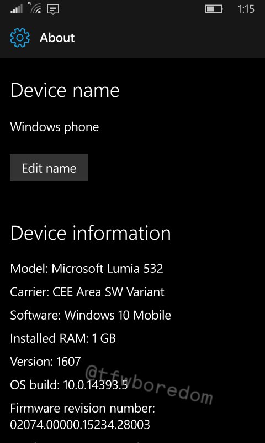Select Software: Windows 10 Mobile line

click(x=91, y=315)
